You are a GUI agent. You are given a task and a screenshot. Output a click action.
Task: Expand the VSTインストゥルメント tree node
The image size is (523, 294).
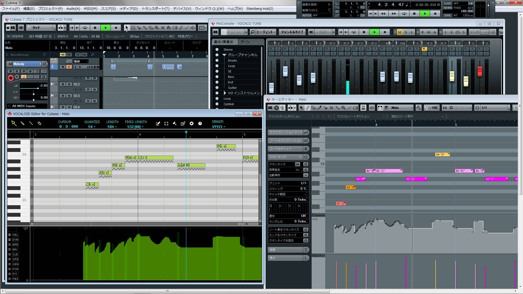[225, 93]
